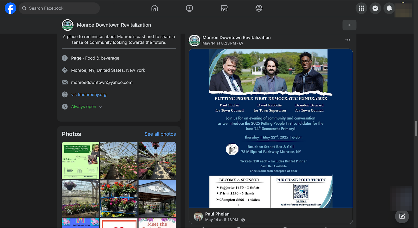Screen dimensions: 418x228
Task: Expand the Always open hours dropdown
Action: (86, 107)
